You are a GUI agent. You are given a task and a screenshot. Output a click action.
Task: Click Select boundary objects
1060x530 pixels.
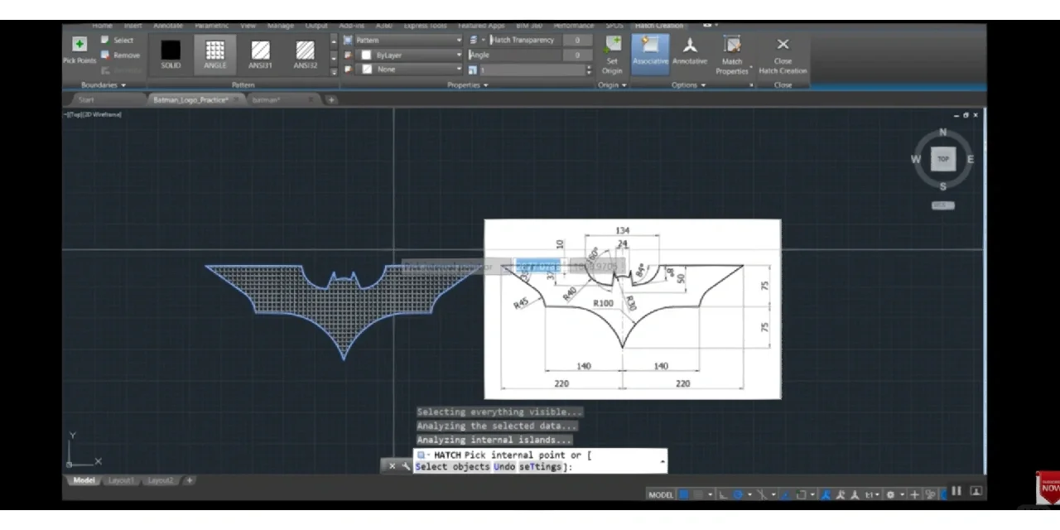coord(117,40)
